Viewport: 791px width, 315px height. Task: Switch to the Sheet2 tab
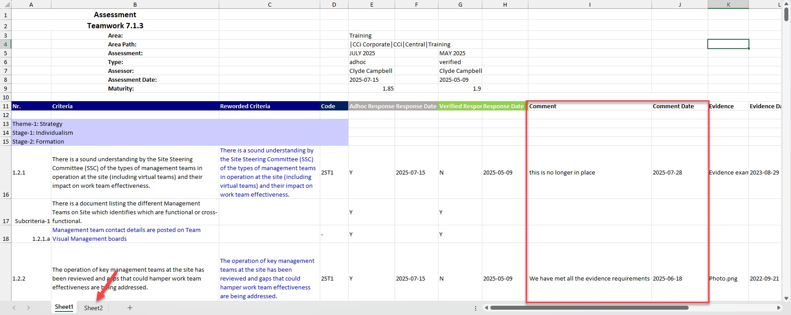tap(93, 308)
